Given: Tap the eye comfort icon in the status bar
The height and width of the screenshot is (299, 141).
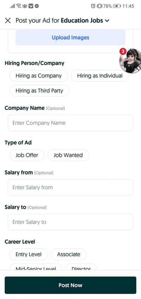Looking at the screenshot, I should [x=25, y=6].
